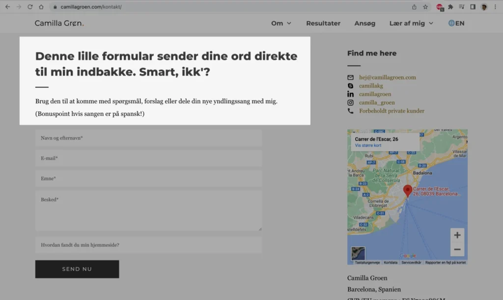Click into the E-mail input field
Image resolution: width=503 pixels, height=300 pixels.
pyautogui.click(x=148, y=158)
